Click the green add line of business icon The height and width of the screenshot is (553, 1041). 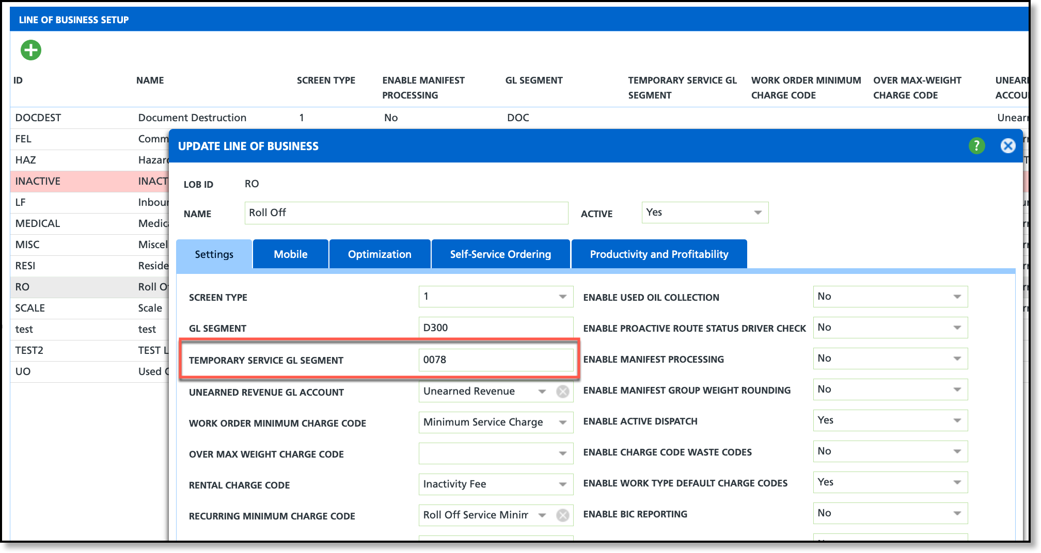[x=31, y=50]
